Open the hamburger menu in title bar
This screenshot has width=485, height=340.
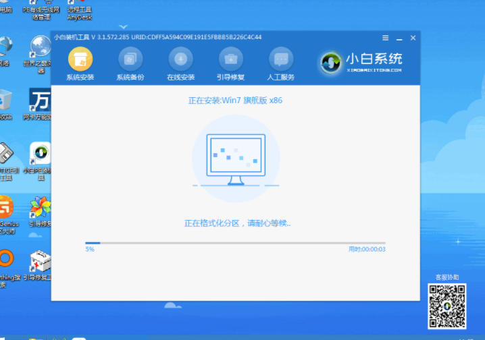(x=385, y=38)
